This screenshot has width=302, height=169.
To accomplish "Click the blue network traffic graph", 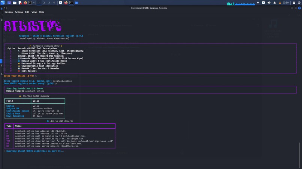I will pyautogui.click(x=245, y=3).
